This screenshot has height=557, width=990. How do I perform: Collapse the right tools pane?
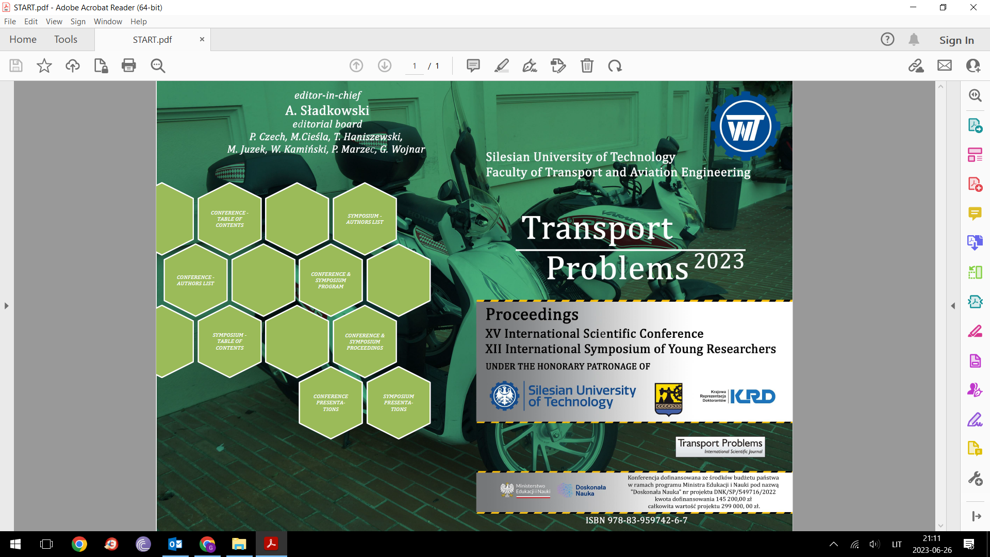[953, 306]
